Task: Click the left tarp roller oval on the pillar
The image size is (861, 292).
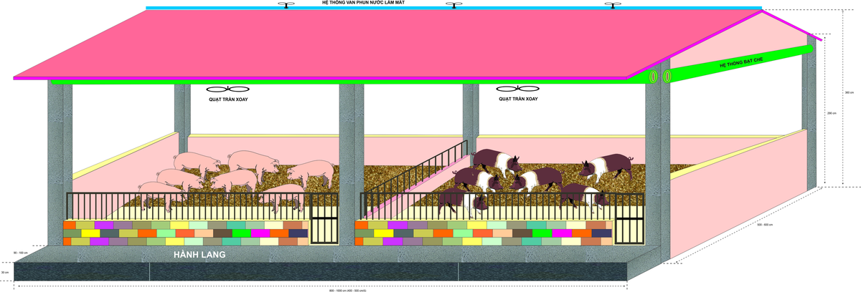Action: (x=654, y=75)
